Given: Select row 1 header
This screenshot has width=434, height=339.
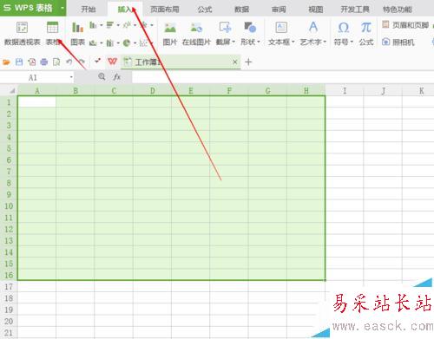Looking at the screenshot, I should [9, 102].
